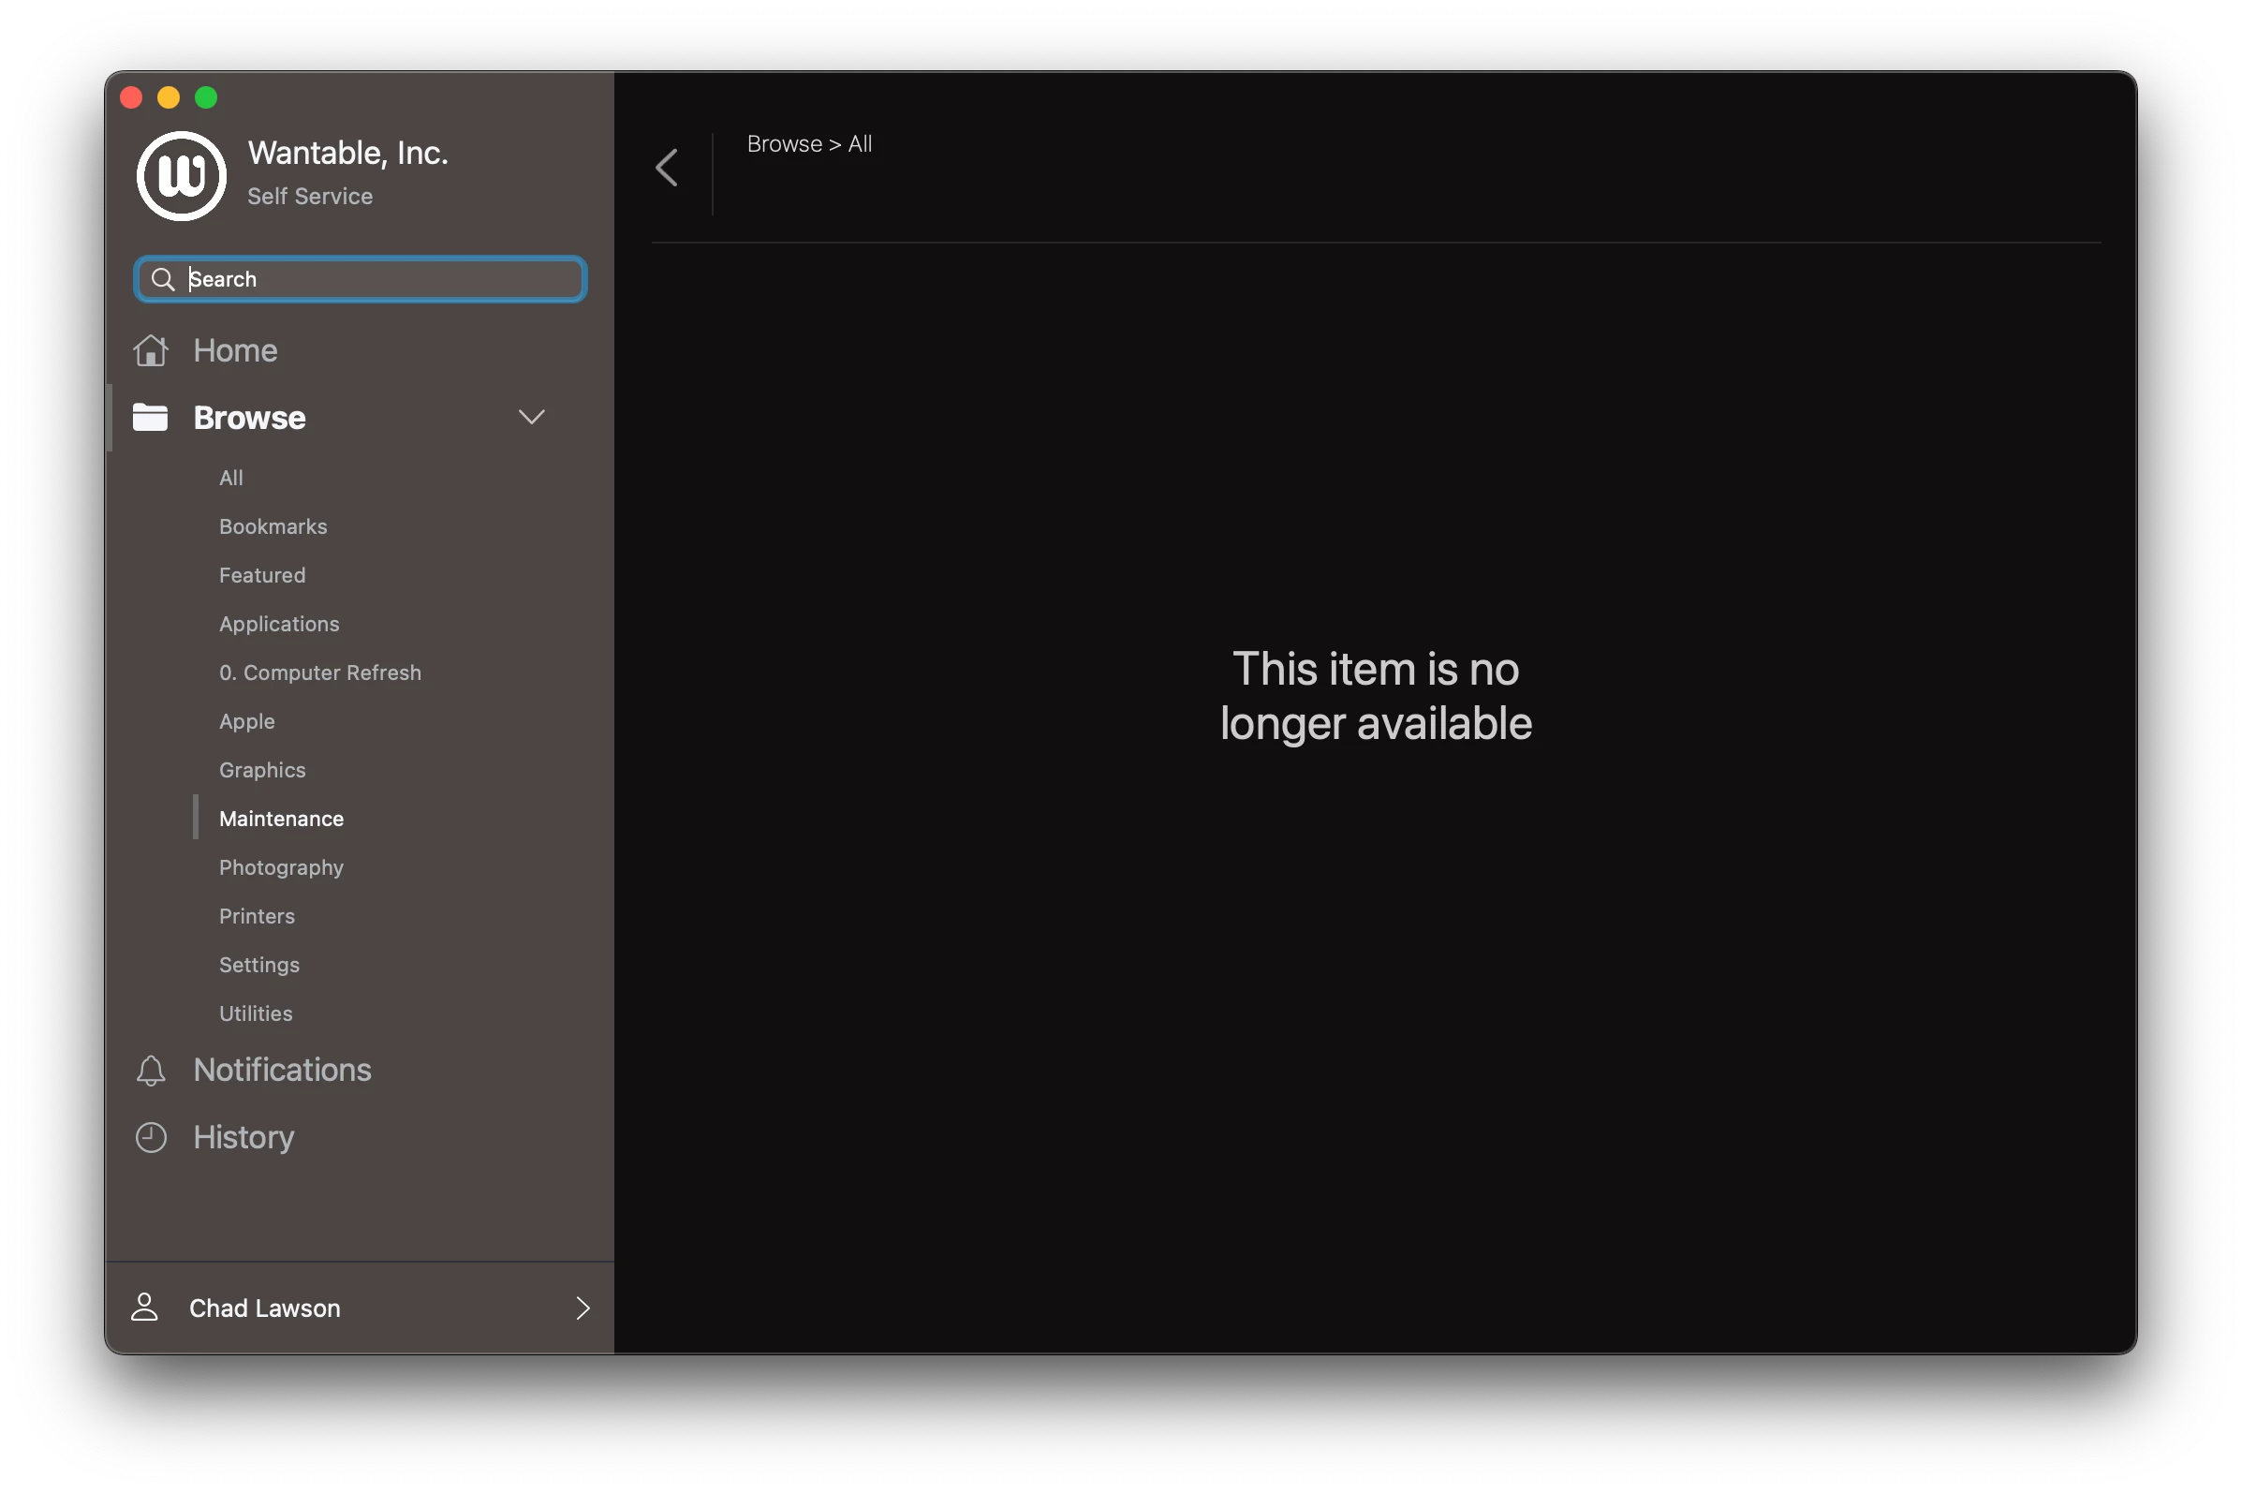Click the History clock icon
This screenshot has height=1493, width=2242.
(151, 1137)
